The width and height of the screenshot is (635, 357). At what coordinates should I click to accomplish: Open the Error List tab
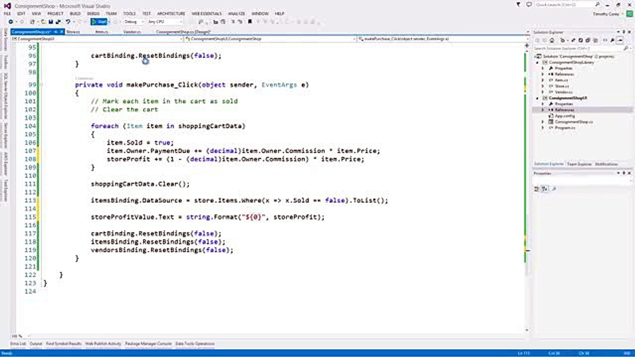click(18, 343)
